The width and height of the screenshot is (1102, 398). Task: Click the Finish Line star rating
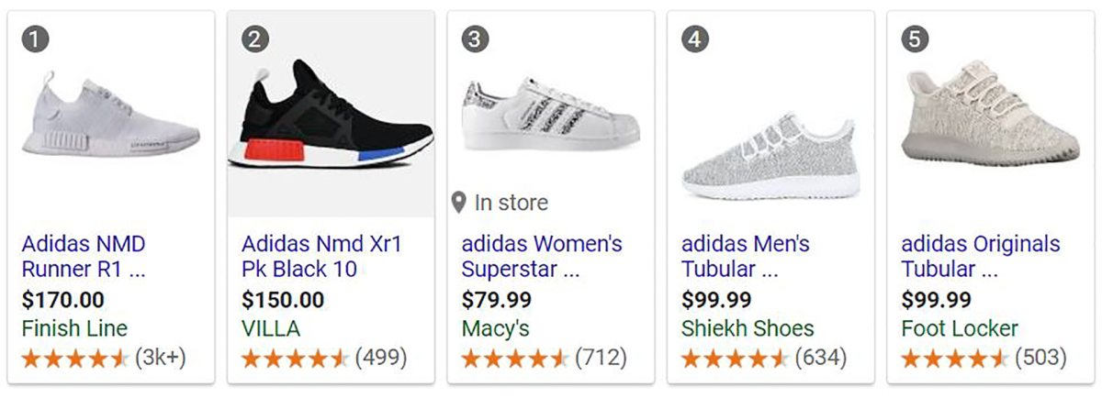click(74, 358)
